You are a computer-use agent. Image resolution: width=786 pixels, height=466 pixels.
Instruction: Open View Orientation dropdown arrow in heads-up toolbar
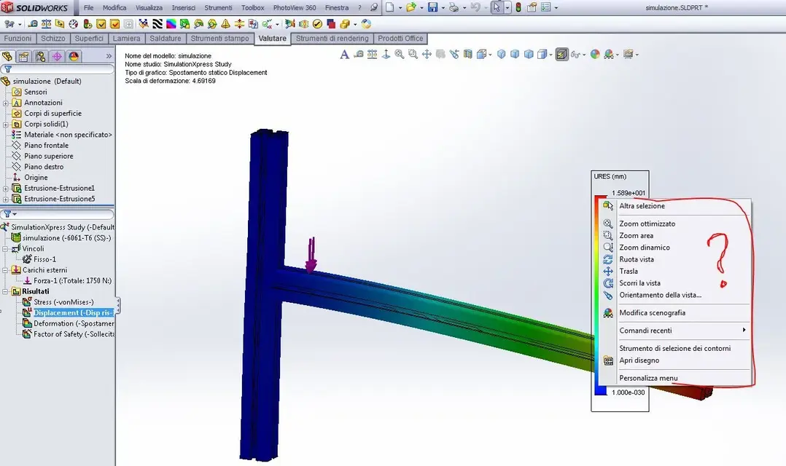490,55
